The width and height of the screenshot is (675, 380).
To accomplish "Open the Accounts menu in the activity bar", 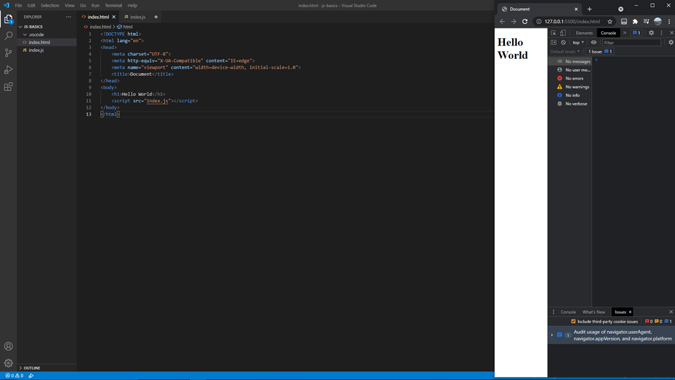I will click(x=8, y=346).
